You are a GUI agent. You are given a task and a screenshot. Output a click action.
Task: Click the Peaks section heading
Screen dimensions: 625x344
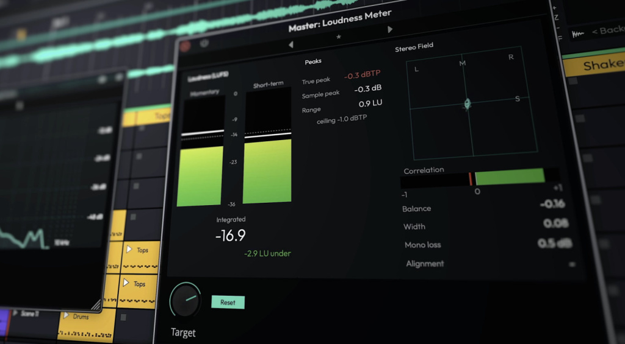(313, 61)
